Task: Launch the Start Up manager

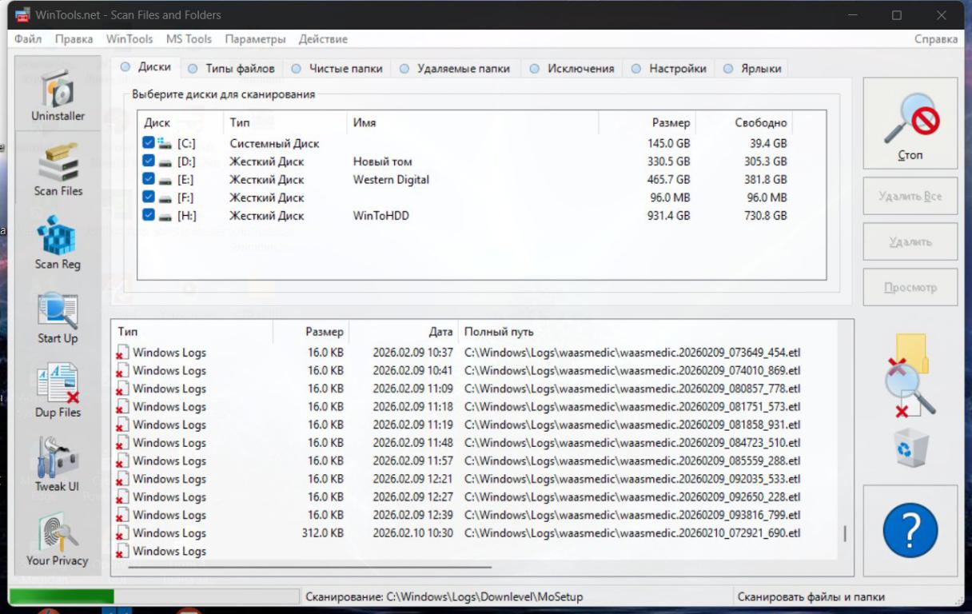Action: [x=58, y=317]
